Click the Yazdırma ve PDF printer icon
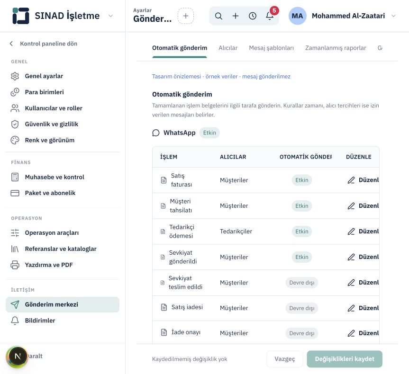Viewport: 409px width, 374px height. (15, 265)
